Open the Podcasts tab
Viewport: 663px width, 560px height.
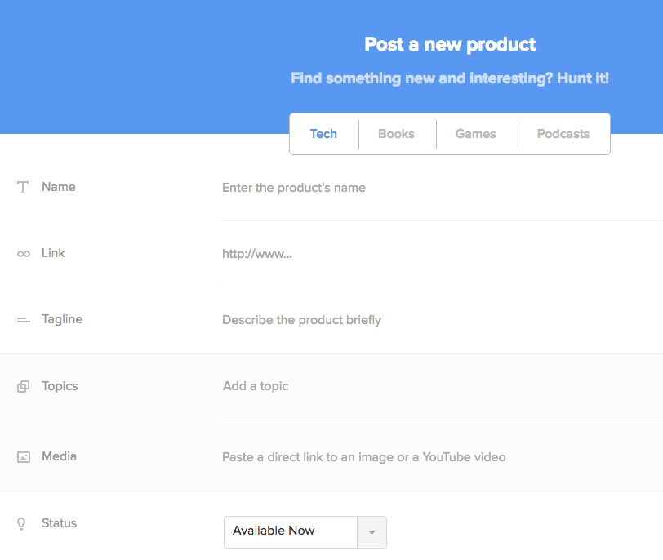pos(563,134)
